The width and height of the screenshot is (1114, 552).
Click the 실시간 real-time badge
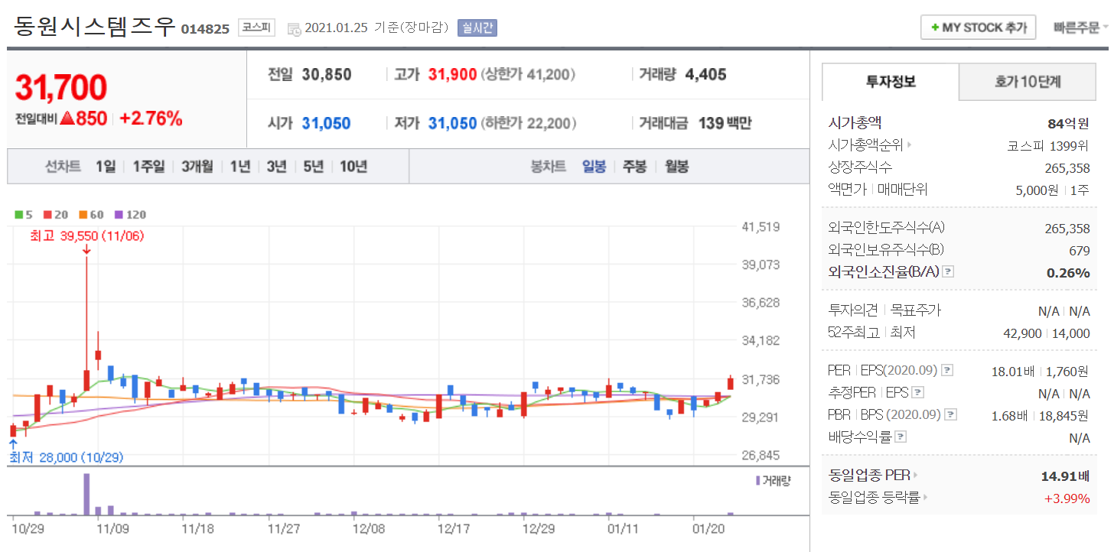click(x=477, y=28)
